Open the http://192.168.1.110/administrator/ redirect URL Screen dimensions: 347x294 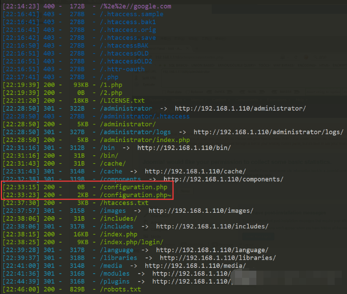(240, 108)
